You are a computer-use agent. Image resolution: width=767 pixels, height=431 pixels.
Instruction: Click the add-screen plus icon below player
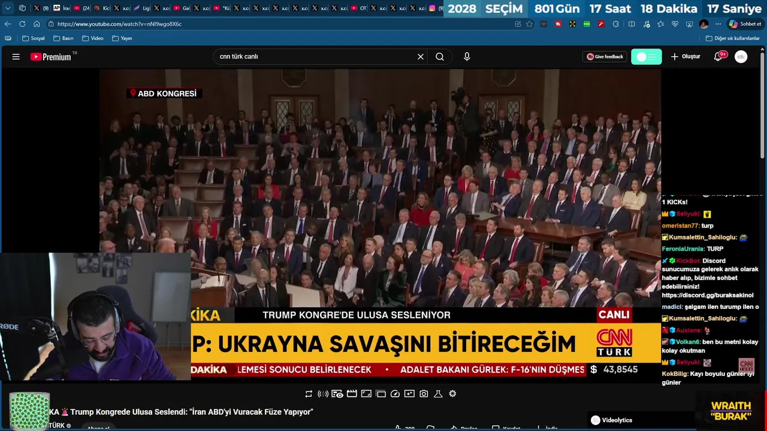pos(409,394)
